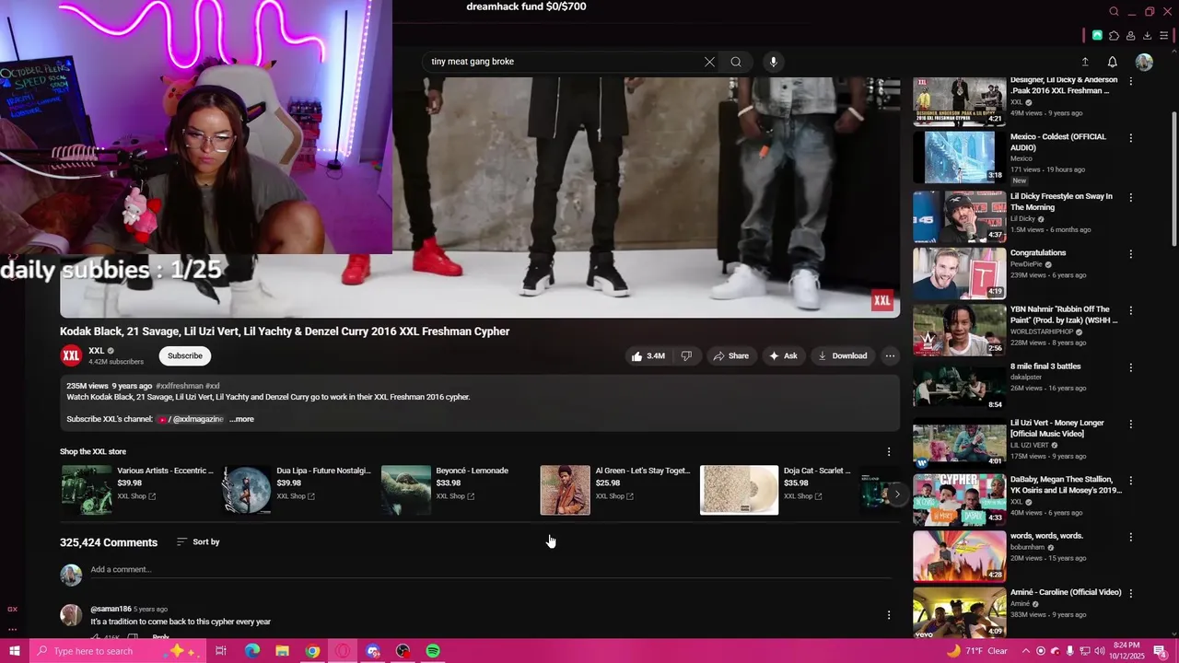
Task: Open Windows notification center
Action: point(1161,651)
